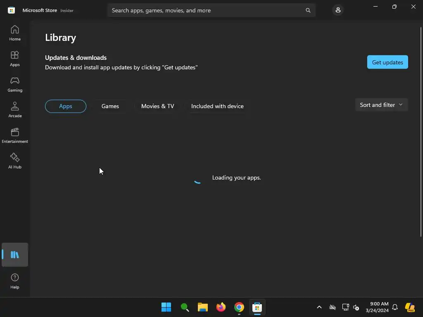The width and height of the screenshot is (423, 317).
Task: Expand the Sort and filter dropdown
Action: click(x=381, y=105)
